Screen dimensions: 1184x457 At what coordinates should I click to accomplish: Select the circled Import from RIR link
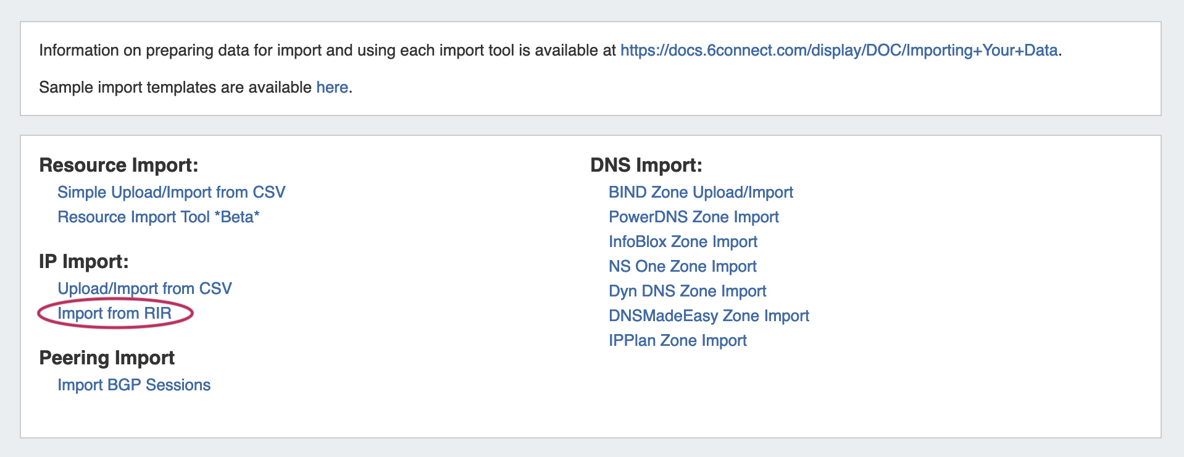(x=114, y=313)
